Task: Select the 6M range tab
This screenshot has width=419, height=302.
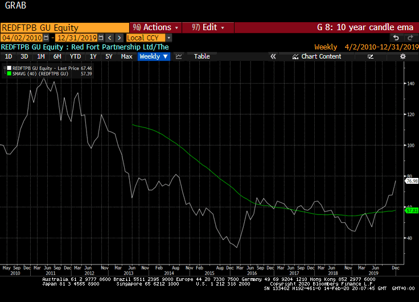Action: [x=57, y=56]
